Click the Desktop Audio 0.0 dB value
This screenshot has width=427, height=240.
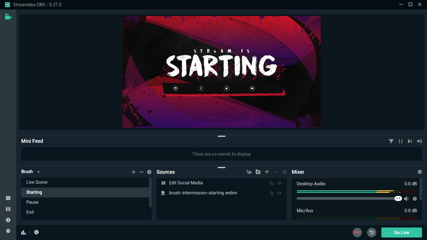(x=411, y=184)
